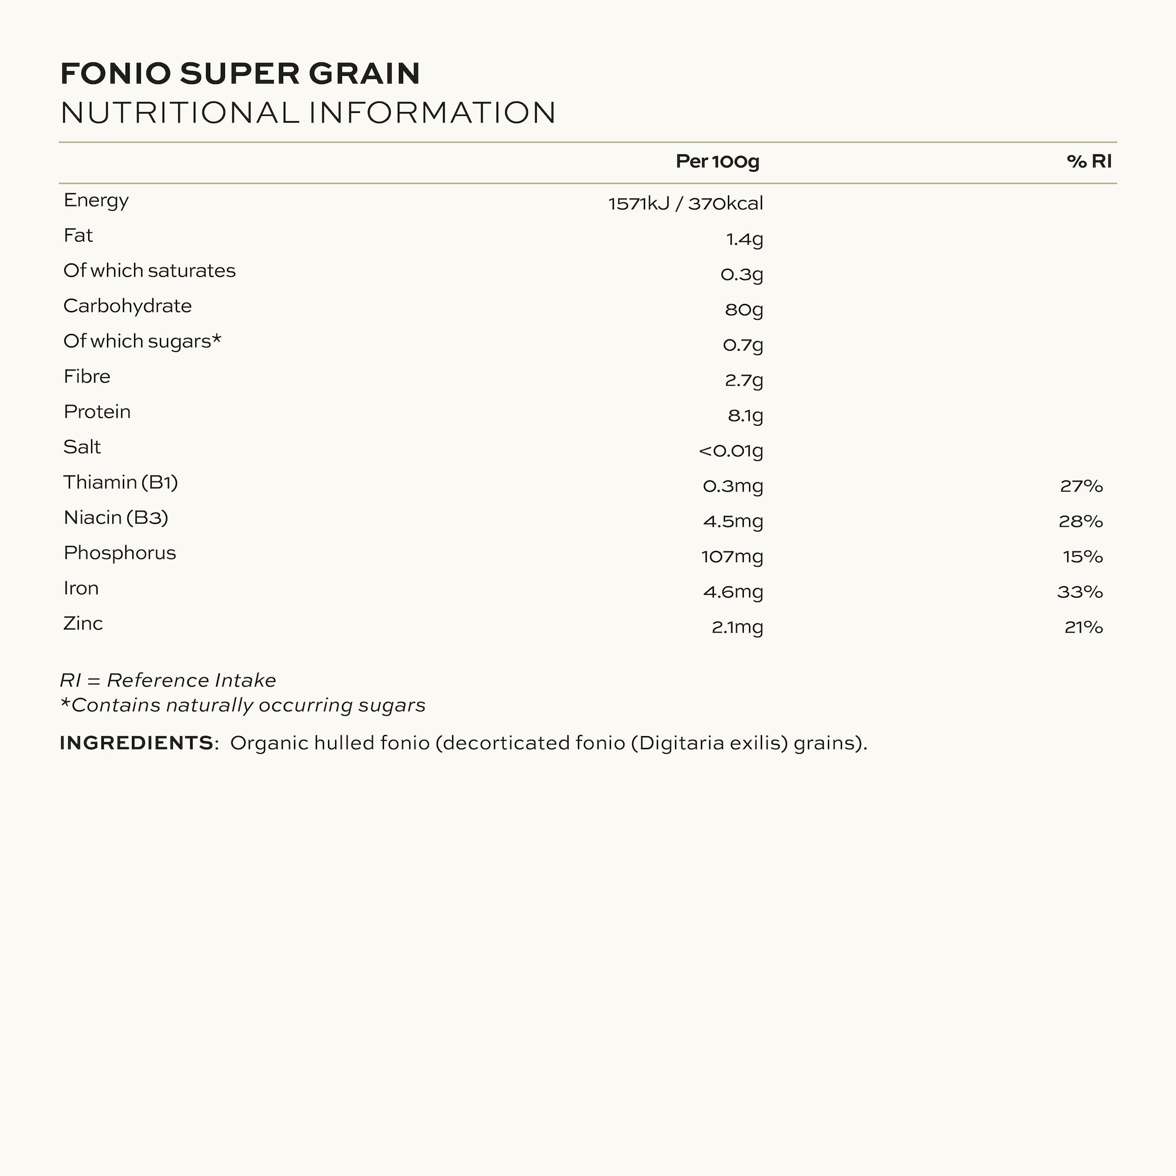This screenshot has width=1176, height=1176.
Task: Click the FONIO SUPER GRAIN heading
Action: 240,73
